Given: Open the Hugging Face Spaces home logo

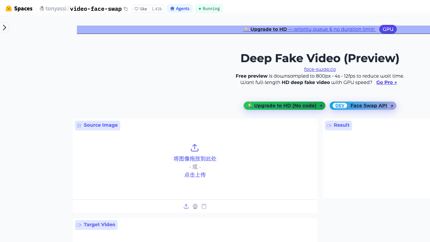Looking at the screenshot, I should click(19, 9).
